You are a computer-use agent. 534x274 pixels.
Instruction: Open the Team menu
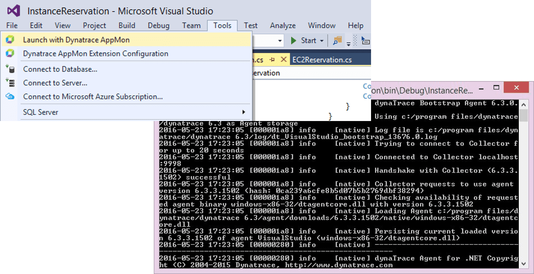[191, 26]
